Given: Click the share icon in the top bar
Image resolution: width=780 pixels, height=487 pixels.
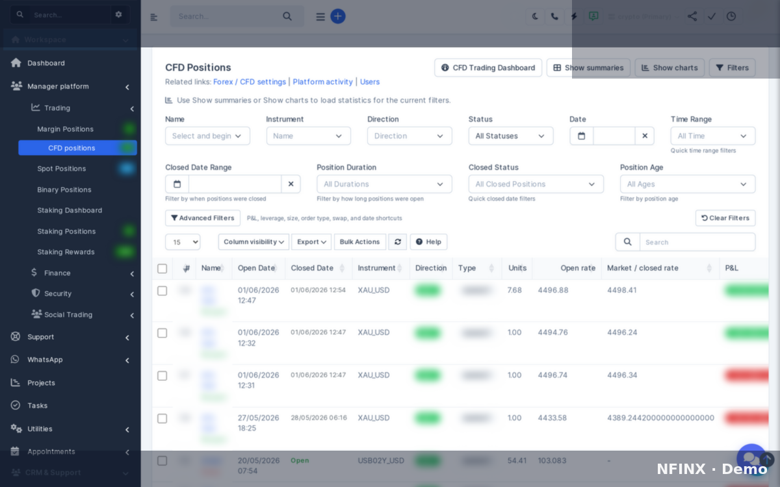Looking at the screenshot, I should [x=692, y=16].
